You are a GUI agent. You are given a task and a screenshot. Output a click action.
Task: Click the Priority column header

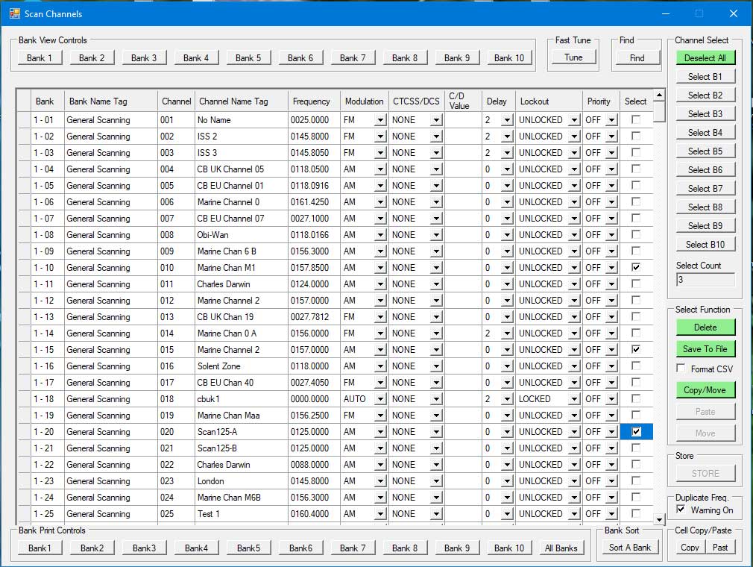point(601,101)
